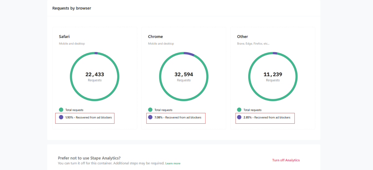Select the Other 11,239 requests donut center
The image size is (373, 170).
click(273, 77)
